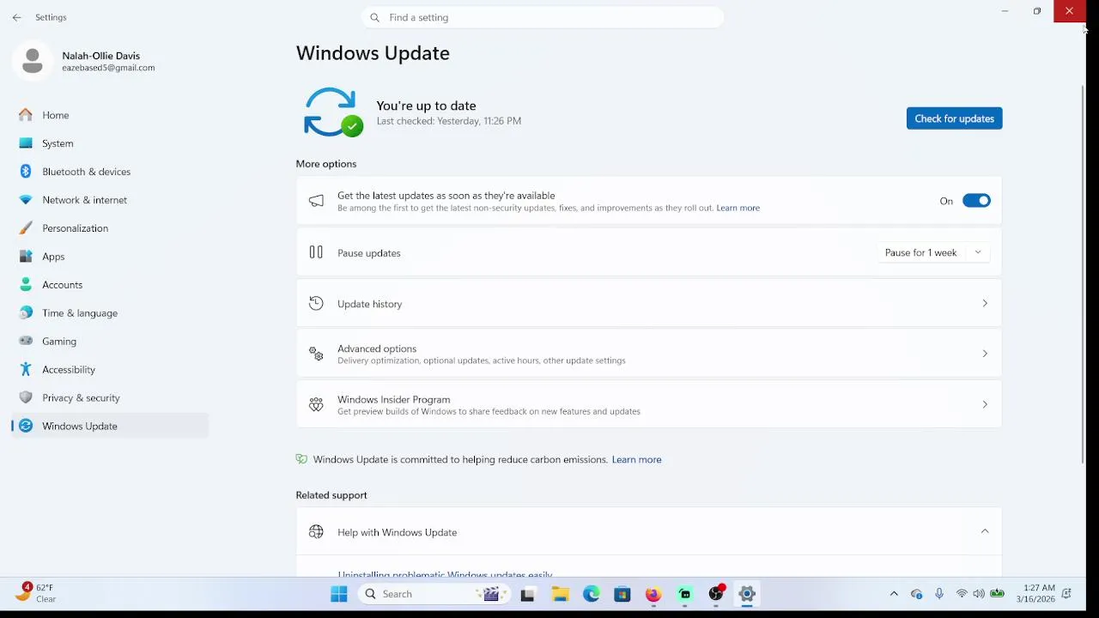Open Task View from the taskbar
Image resolution: width=1099 pixels, height=618 pixels.
click(x=528, y=594)
